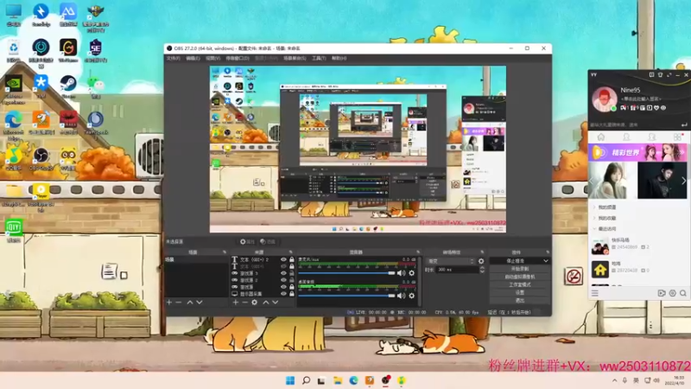
Task: Open the NVIDIA GeForce Experience shortcut
Action: pos(13,90)
